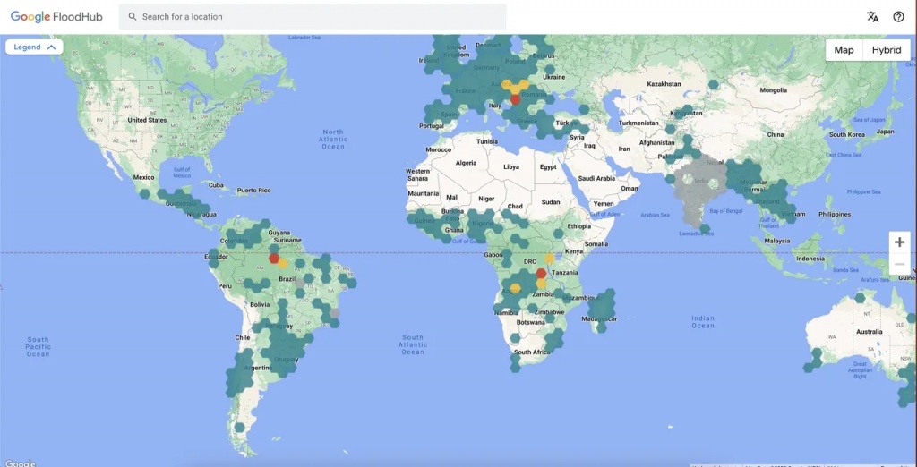Click the Kazakhstan label
The width and height of the screenshot is (917, 467).
pos(664,84)
